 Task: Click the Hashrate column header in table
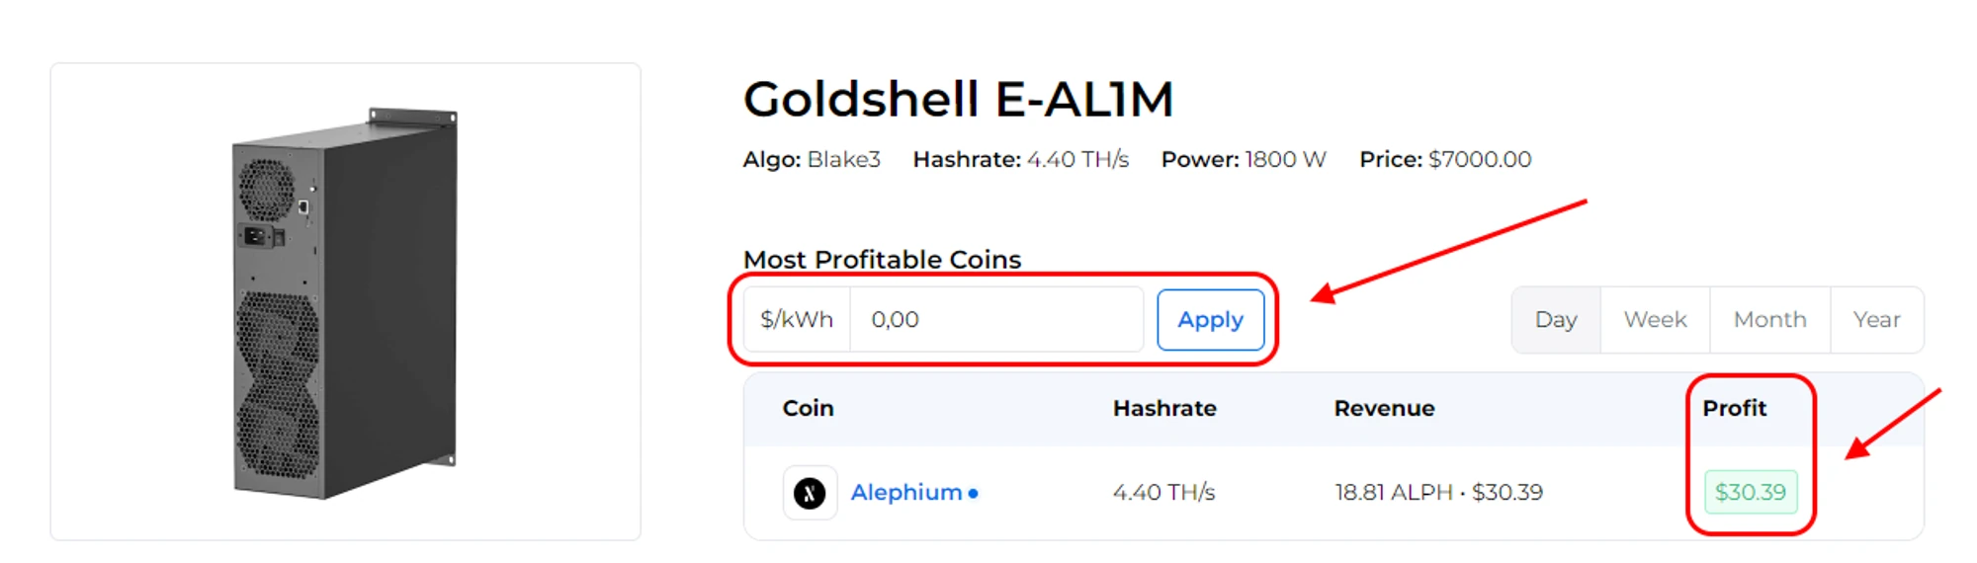1164,409
